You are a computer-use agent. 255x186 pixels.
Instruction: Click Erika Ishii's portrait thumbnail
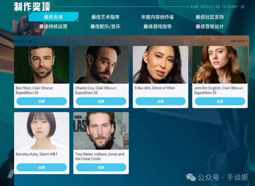[x=160, y=65]
